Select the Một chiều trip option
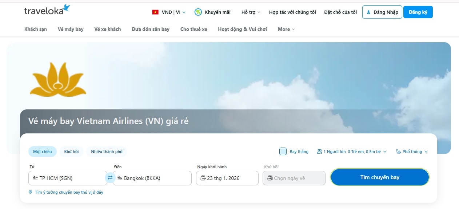 (43, 152)
